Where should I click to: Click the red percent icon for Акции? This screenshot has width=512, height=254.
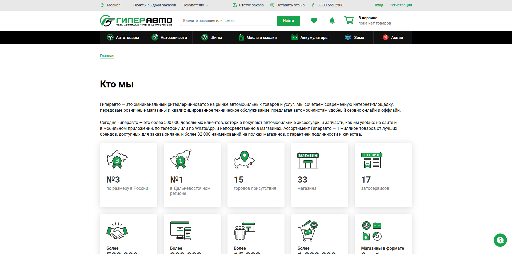point(386,37)
